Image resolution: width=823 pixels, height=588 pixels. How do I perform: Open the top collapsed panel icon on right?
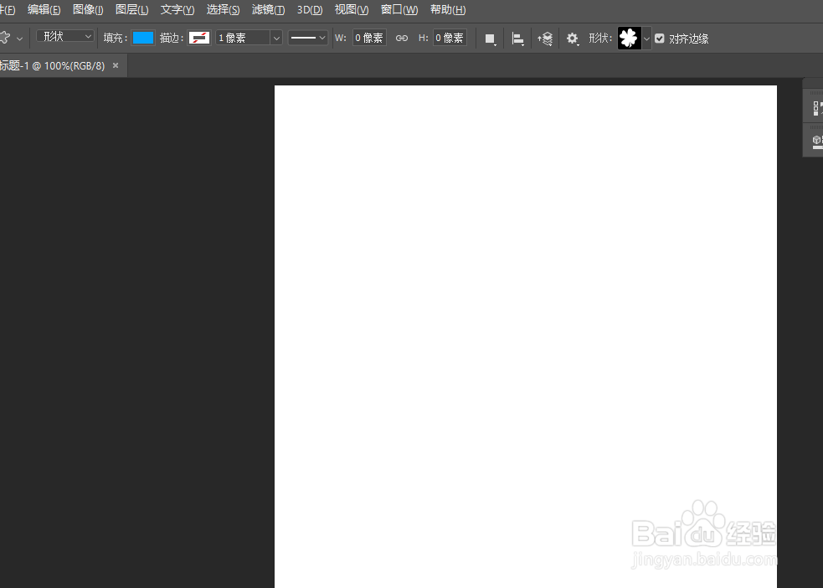(x=816, y=109)
